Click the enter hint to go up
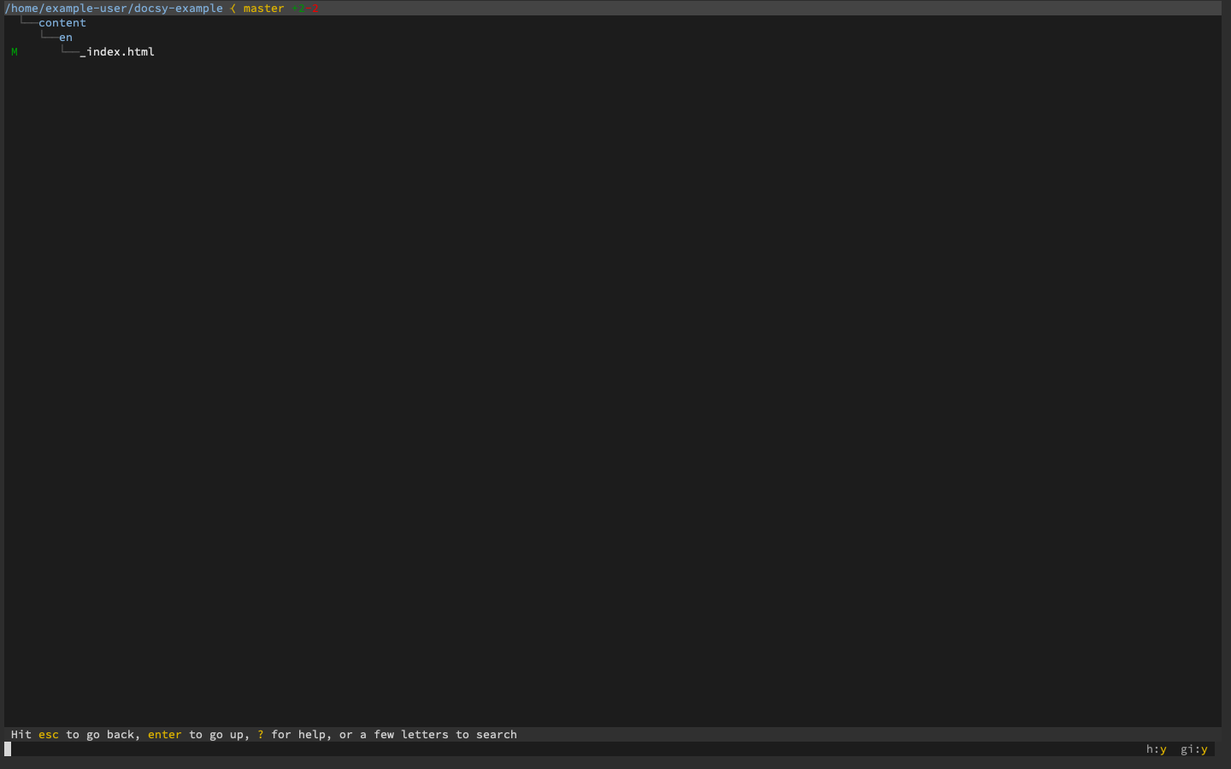 (x=164, y=734)
